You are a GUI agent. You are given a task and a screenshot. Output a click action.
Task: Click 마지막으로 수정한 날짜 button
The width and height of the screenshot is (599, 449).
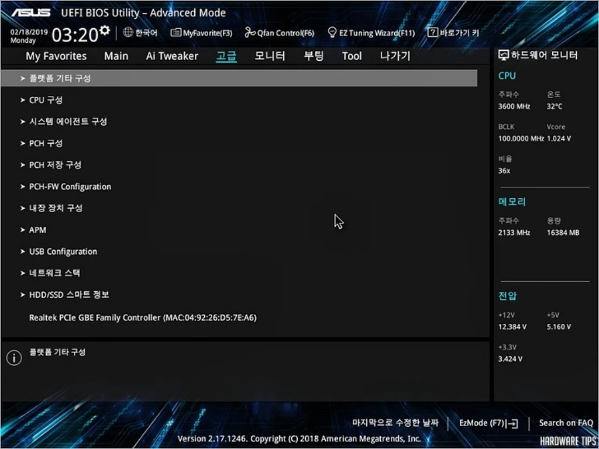[395, 423]
